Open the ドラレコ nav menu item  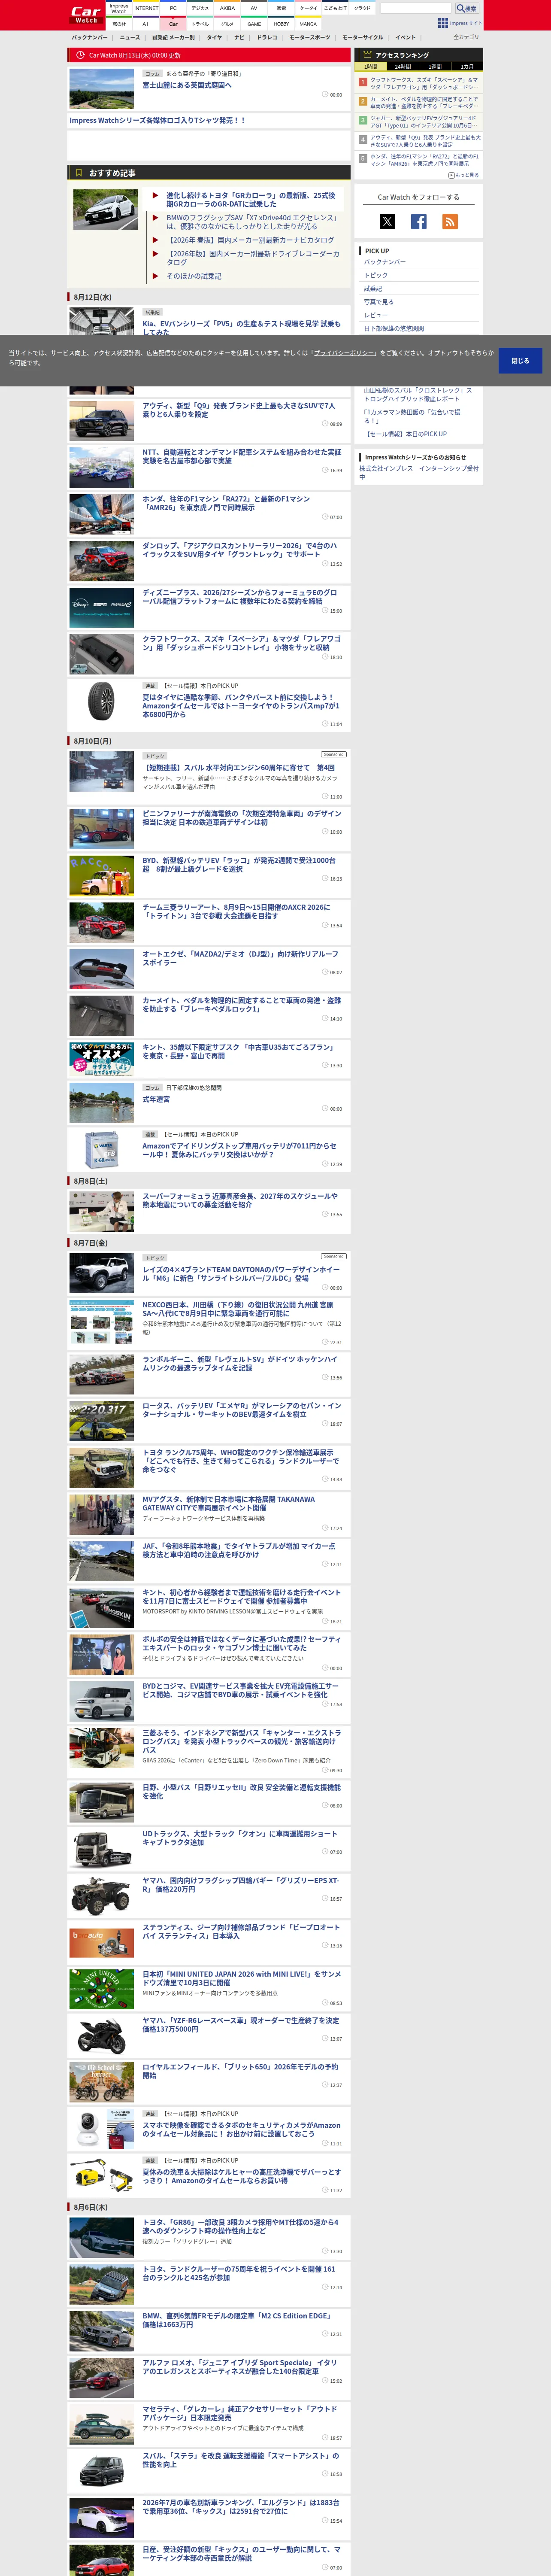pos(267,37)
